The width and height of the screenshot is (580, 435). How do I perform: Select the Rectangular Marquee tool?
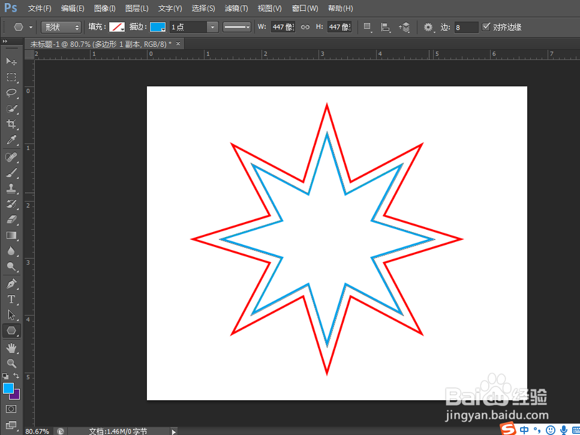click(x=11, y=77)
